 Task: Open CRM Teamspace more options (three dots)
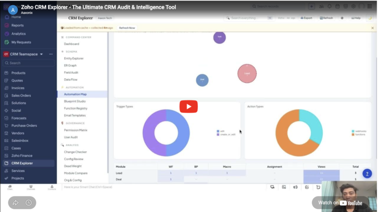[x=51, y=54]
